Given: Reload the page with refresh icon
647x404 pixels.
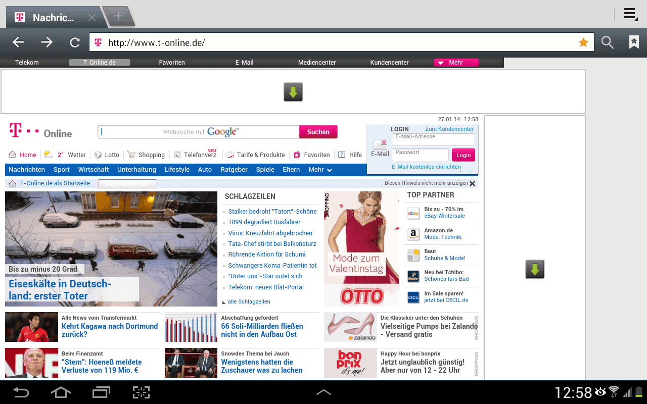Looking at the screenshot, I should click(75, 42).
